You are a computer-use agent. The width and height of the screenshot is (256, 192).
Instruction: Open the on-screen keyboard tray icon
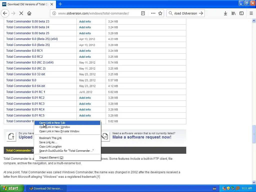(x=214, y=188)
